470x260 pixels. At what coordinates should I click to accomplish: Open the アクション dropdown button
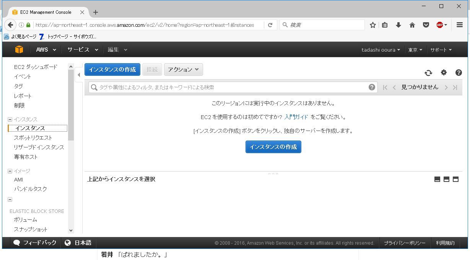[184, 70]
